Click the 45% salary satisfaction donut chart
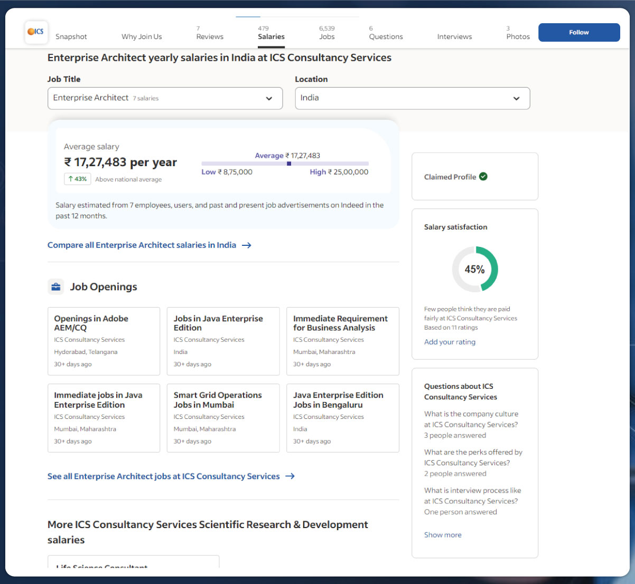The width and height of the screenshot is (635, 584). point(475,269)
